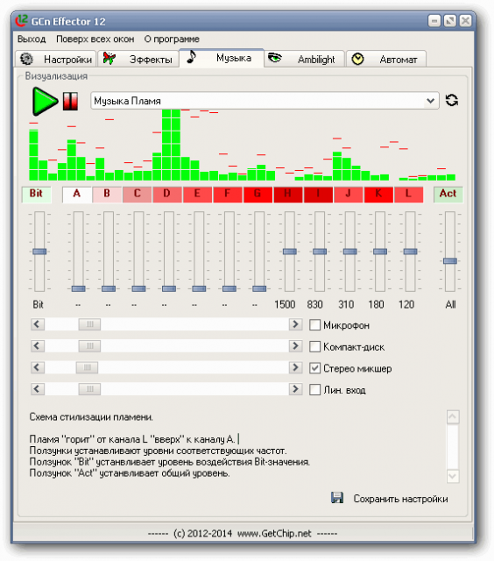Click the Act master level slider handle
The image size is (494, 561).
[450, 261]
